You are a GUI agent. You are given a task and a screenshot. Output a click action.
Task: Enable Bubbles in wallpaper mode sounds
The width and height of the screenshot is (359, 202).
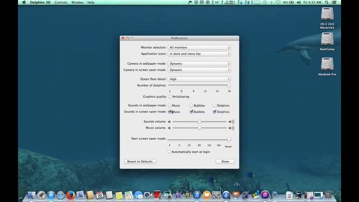click(x=191, y=105)
